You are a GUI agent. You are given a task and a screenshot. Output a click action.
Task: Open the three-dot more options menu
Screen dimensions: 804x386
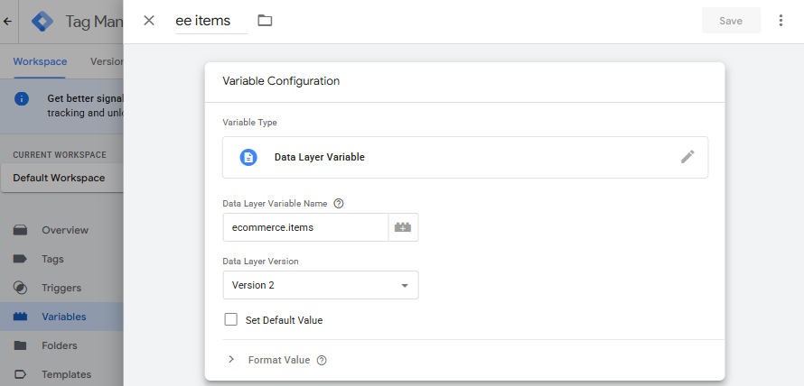pyautogui.click(x=781, y=21)
